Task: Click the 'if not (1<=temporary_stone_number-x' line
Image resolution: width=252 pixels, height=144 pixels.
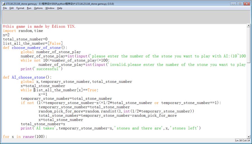Action: (x=121, y=103)
